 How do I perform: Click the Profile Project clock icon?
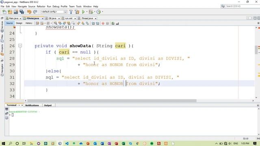99,12
